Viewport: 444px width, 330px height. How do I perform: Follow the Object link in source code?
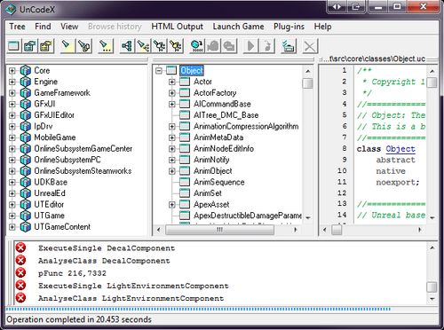click(400, 149)
